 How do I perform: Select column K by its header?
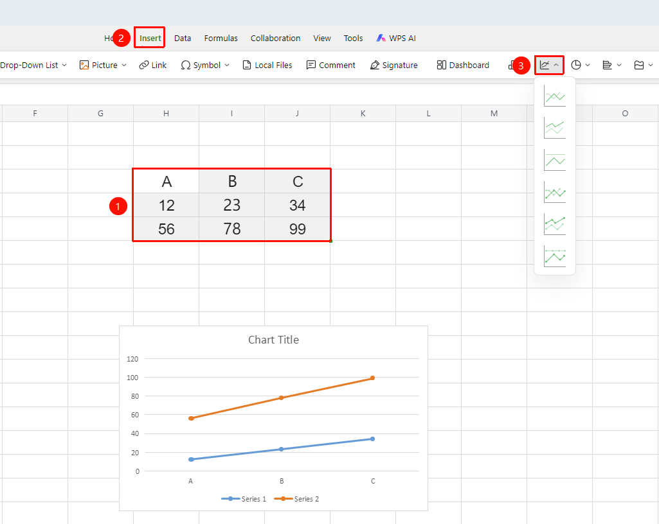point(363,114)
